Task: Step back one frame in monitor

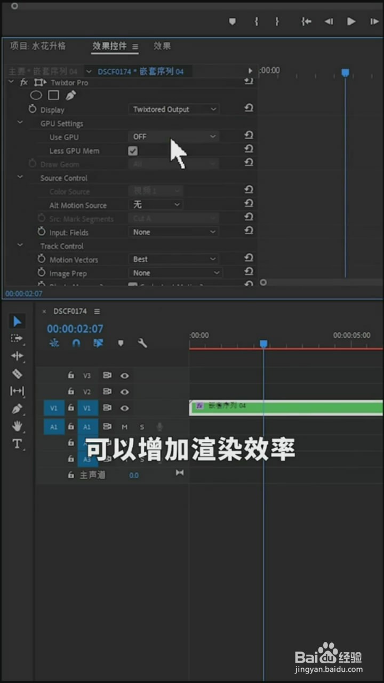Action: 329,21
